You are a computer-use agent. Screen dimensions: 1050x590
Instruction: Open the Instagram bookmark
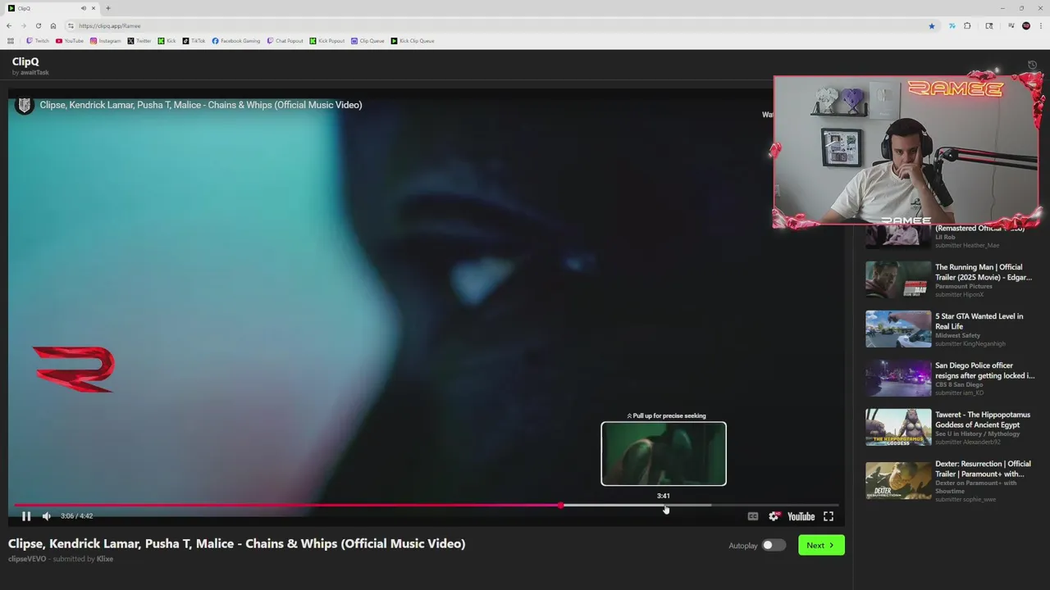(106, 41)
